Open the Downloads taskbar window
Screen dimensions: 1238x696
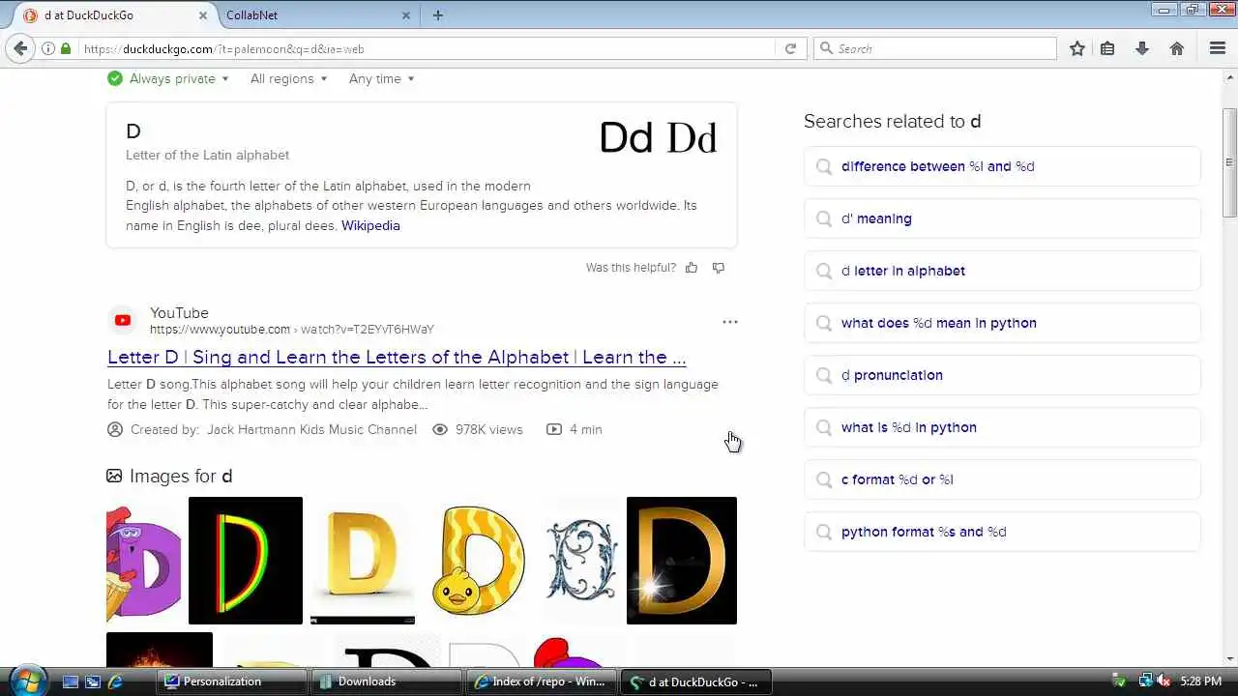click(387, 681)
